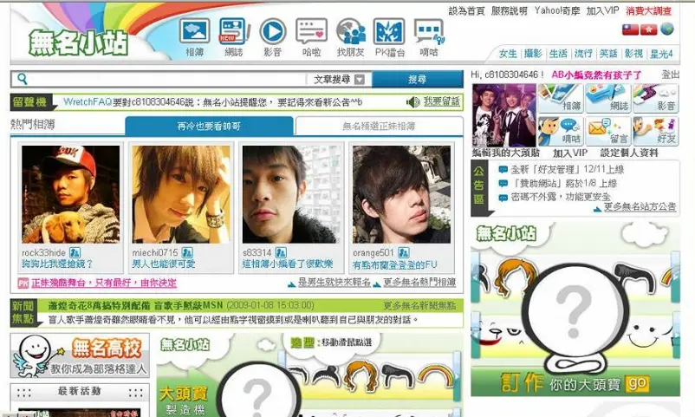Open the miechi0715 album thumbnail photo
The width and height of the screenshot is (695, 417).
[x=180, y=194]
